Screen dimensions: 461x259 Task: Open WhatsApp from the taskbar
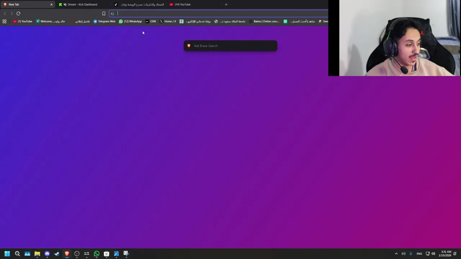[x=97, y=254]
